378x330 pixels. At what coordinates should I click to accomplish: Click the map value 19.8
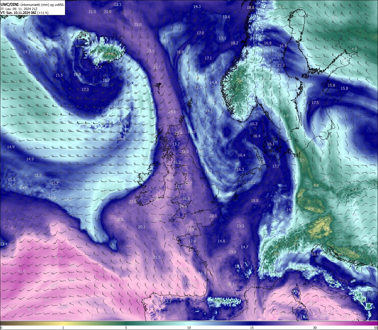[255, 201]
